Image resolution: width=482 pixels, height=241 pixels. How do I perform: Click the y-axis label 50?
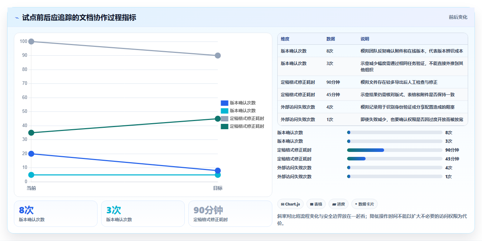(x=25, y=111)
